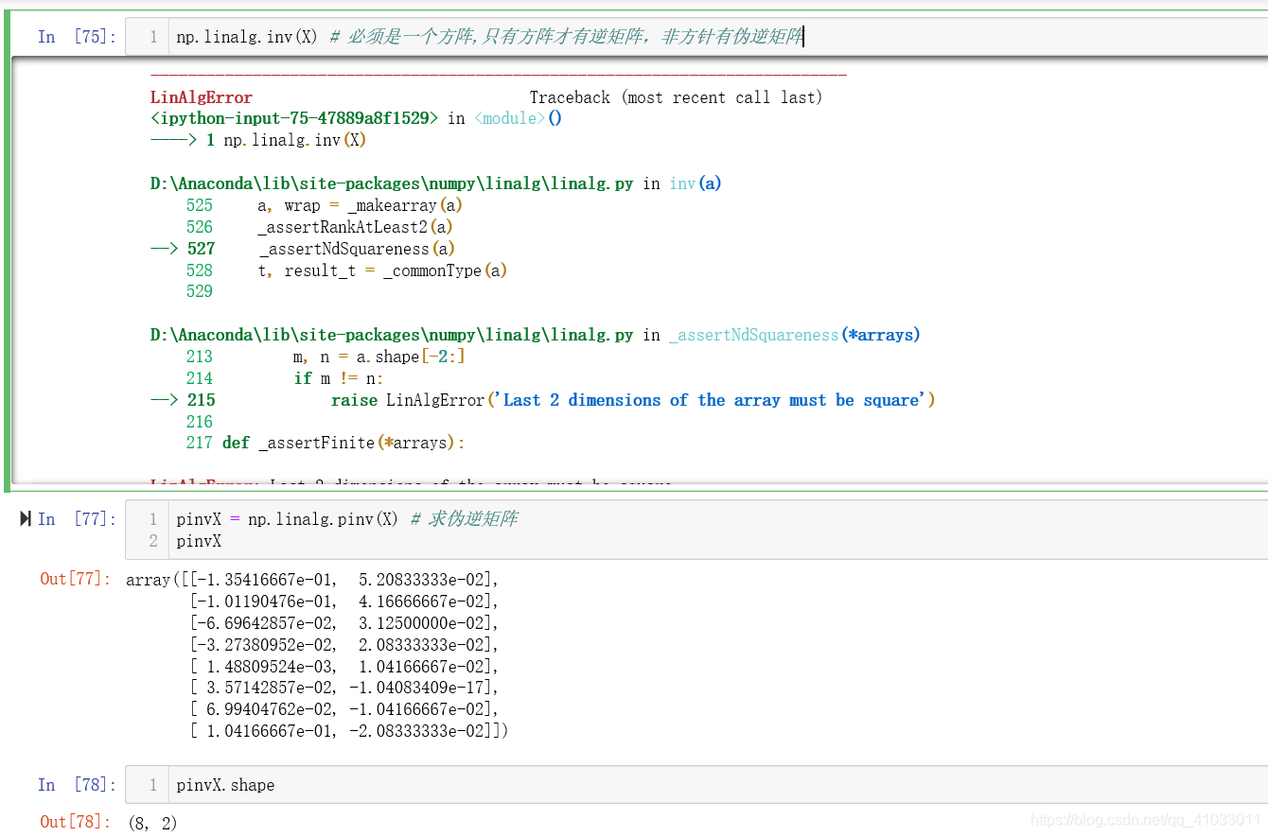Click the first linalg.py file path in inv(a)
The height and width of the screenshot is (837, 1268).
click(x=392, y=183)
